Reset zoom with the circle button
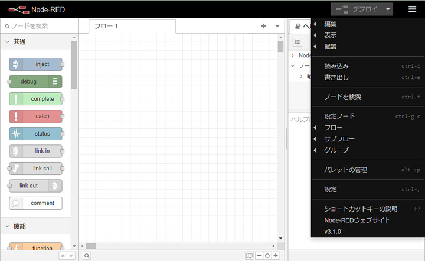This screenshot has height=261, width=425. point(267,256)
